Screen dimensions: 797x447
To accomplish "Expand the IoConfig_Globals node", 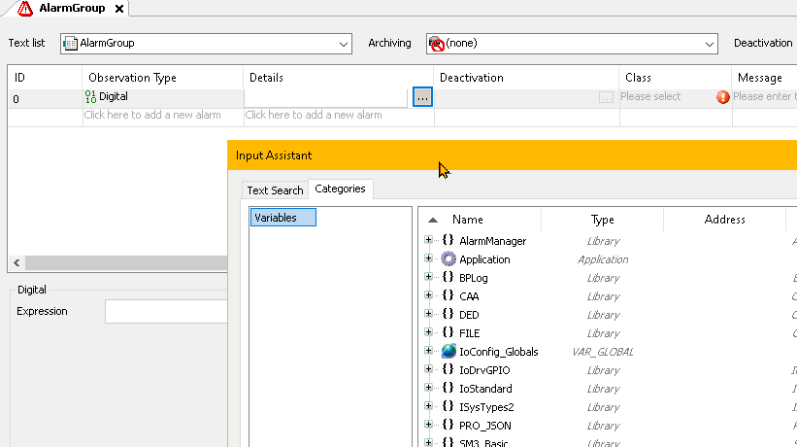I will click(428, 351).
